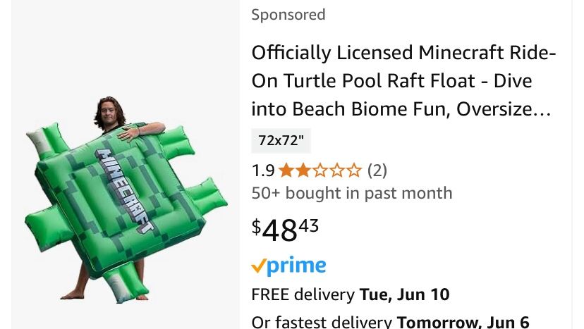Click the FREE delivery Tue, Jun 10 text
This screenshot has height=329, width=584.
[351, 294]
